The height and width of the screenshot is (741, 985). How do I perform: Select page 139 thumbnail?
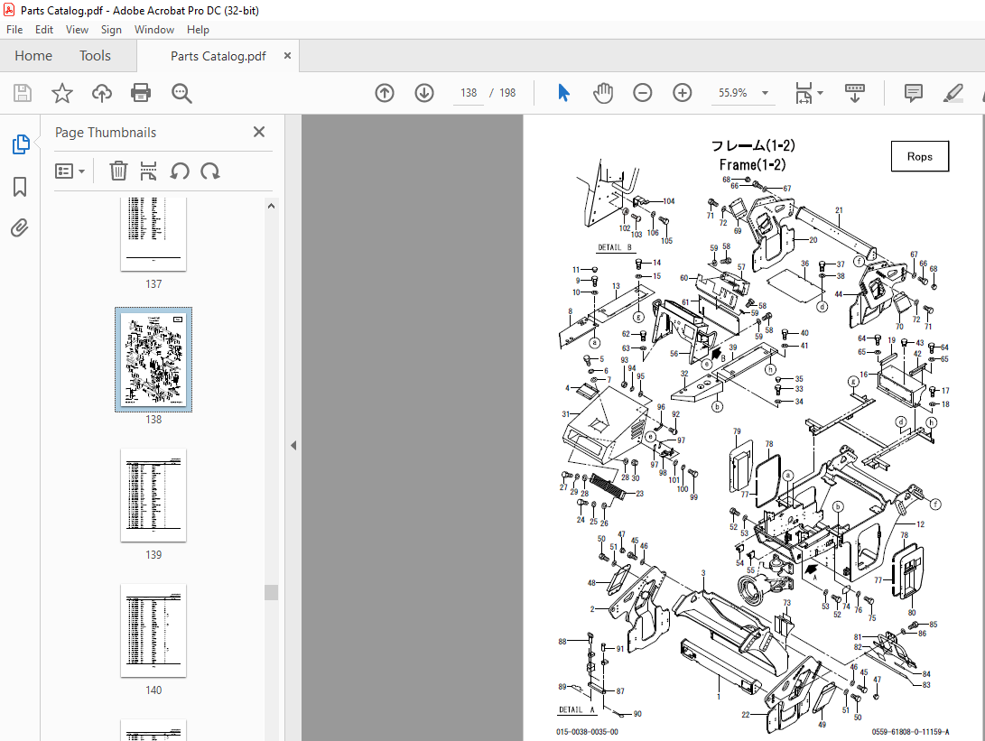(x=153, y=495)
